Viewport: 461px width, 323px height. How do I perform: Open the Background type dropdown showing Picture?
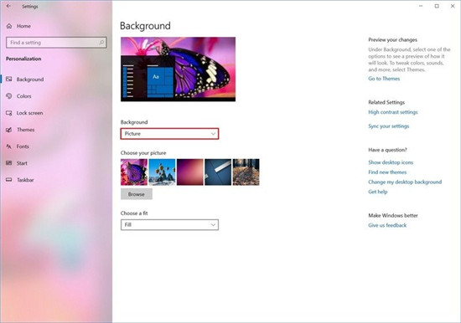tap(169, 134)
